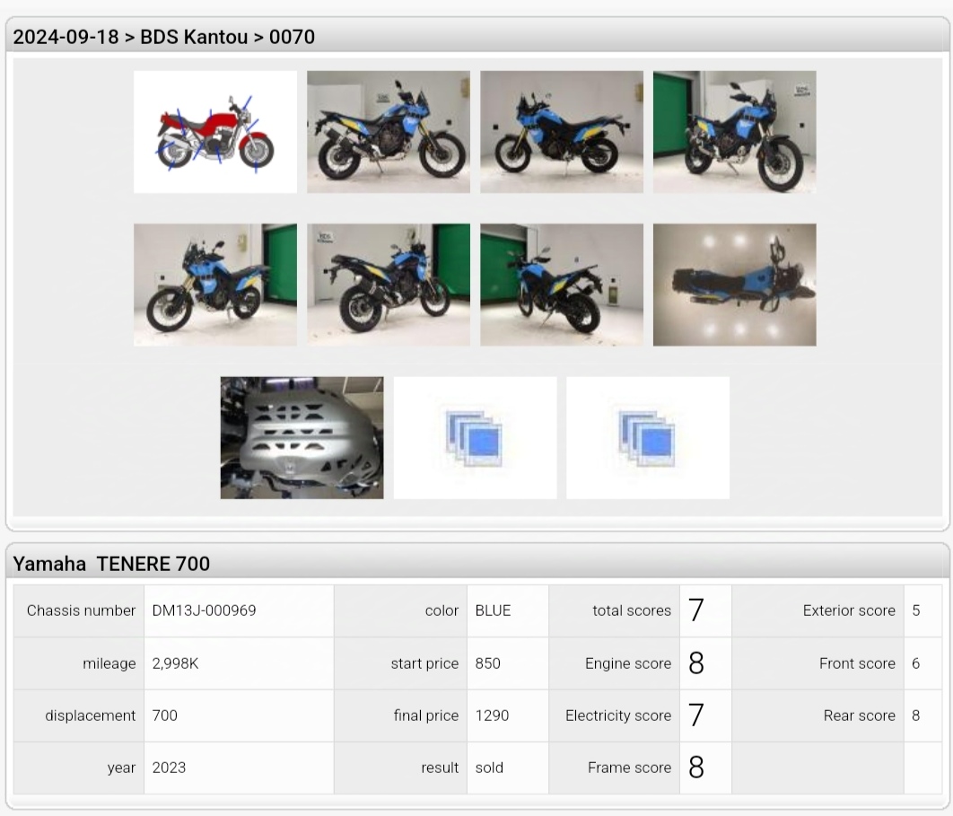Open front-angle photo with green door on left
Image resolution: width=953 pixels, height=816 pixels.
(734, 132)
